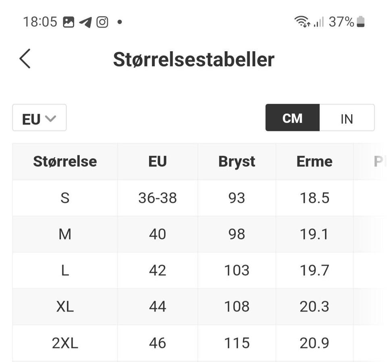387x362 pixels.
Task: Tap the battery icon in status bar
Action: [x=360, y=22]
